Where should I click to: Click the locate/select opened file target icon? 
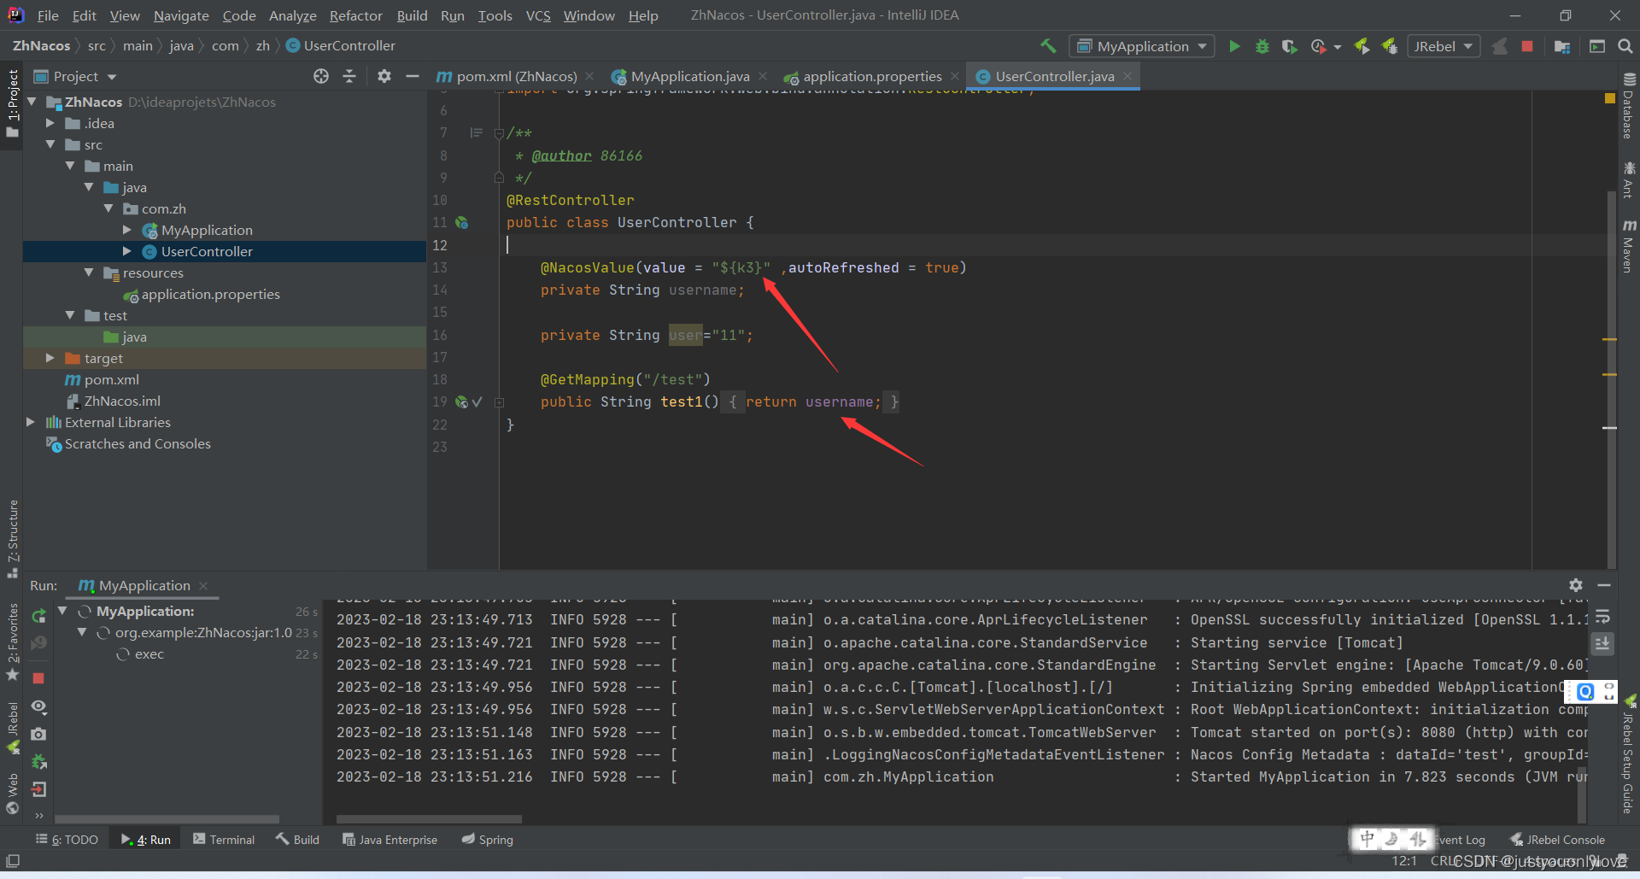coord(321,76)
